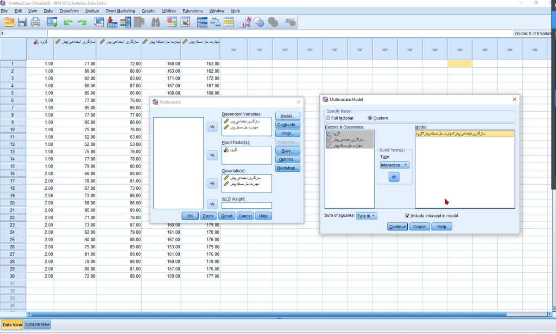Viewport: 556px width, 334px height.
Task: Click Continue in Multivariate Model dialog
Action: point(397,227)
